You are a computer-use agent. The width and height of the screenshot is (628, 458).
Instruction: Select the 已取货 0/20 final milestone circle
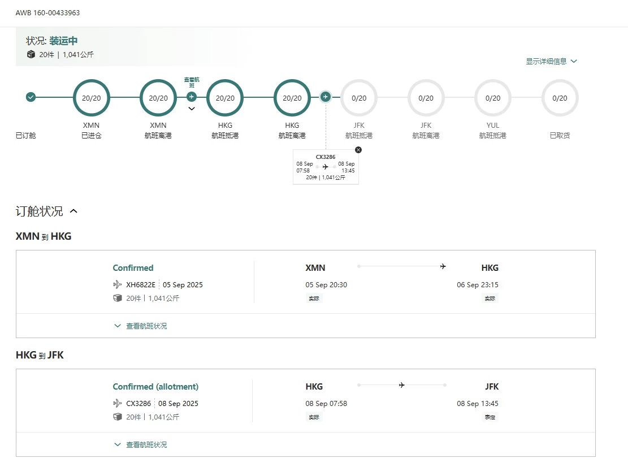[x=560, y=98]
